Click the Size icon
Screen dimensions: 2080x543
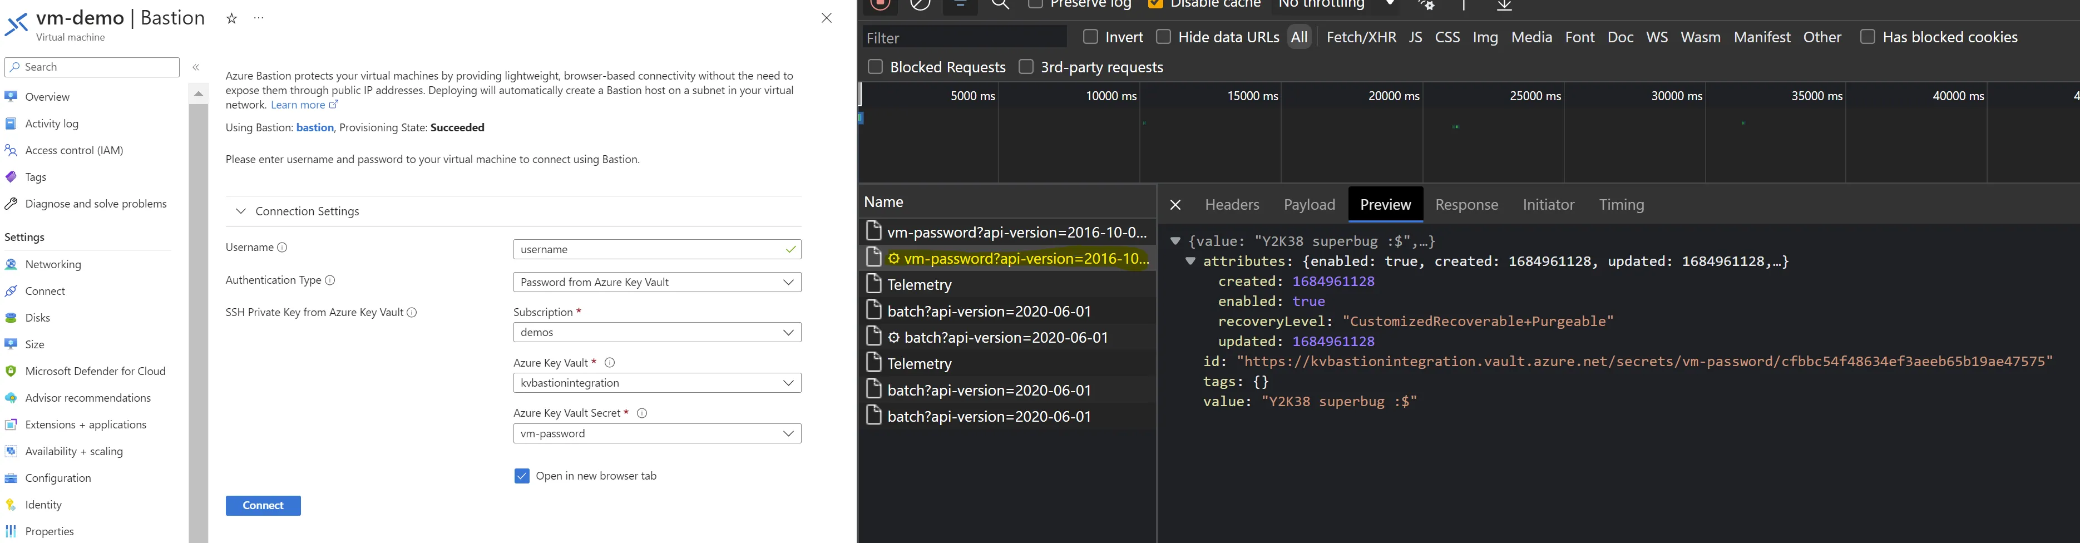click(11, 344)
